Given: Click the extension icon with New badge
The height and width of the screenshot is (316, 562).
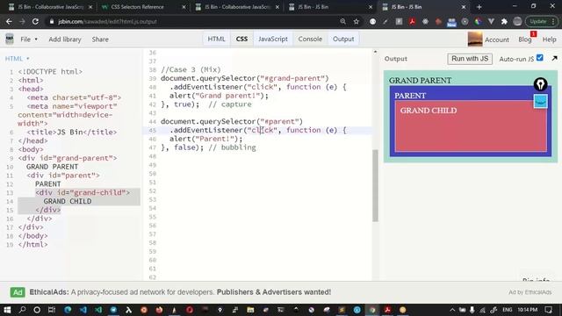Looking at the screenshot, I should (451, 22).
